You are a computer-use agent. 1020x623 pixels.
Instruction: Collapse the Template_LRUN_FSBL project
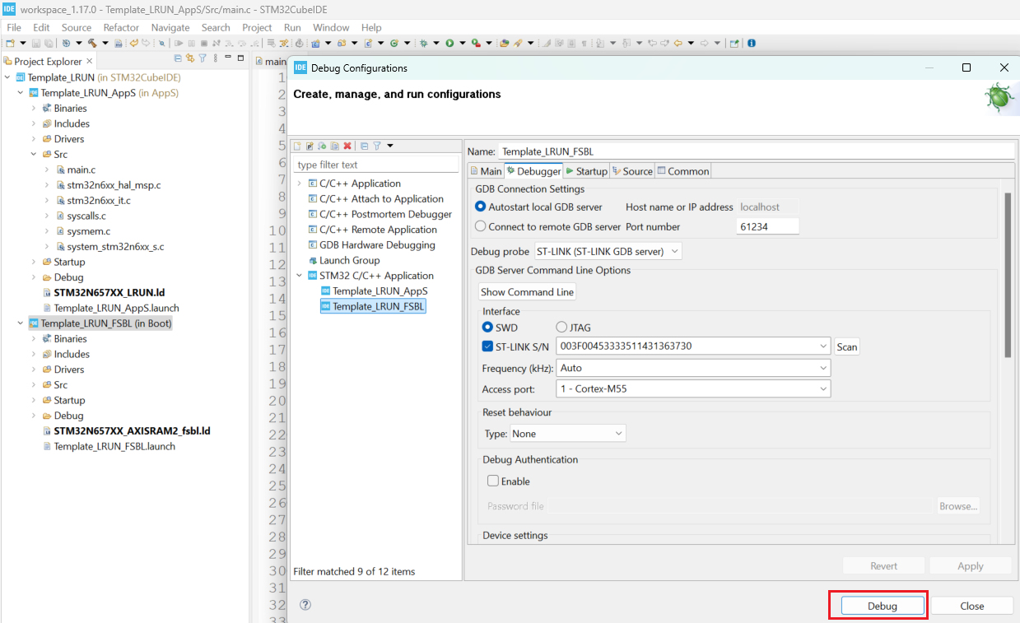[21, 323]
